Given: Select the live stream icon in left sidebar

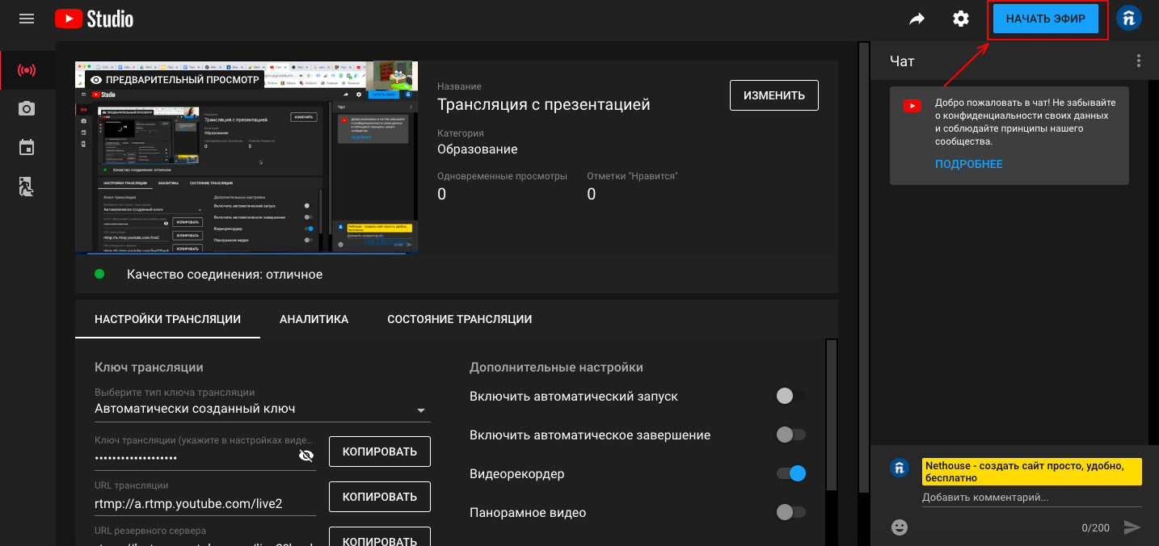Looking at the screenshot, I should click(x=27, y=69).
